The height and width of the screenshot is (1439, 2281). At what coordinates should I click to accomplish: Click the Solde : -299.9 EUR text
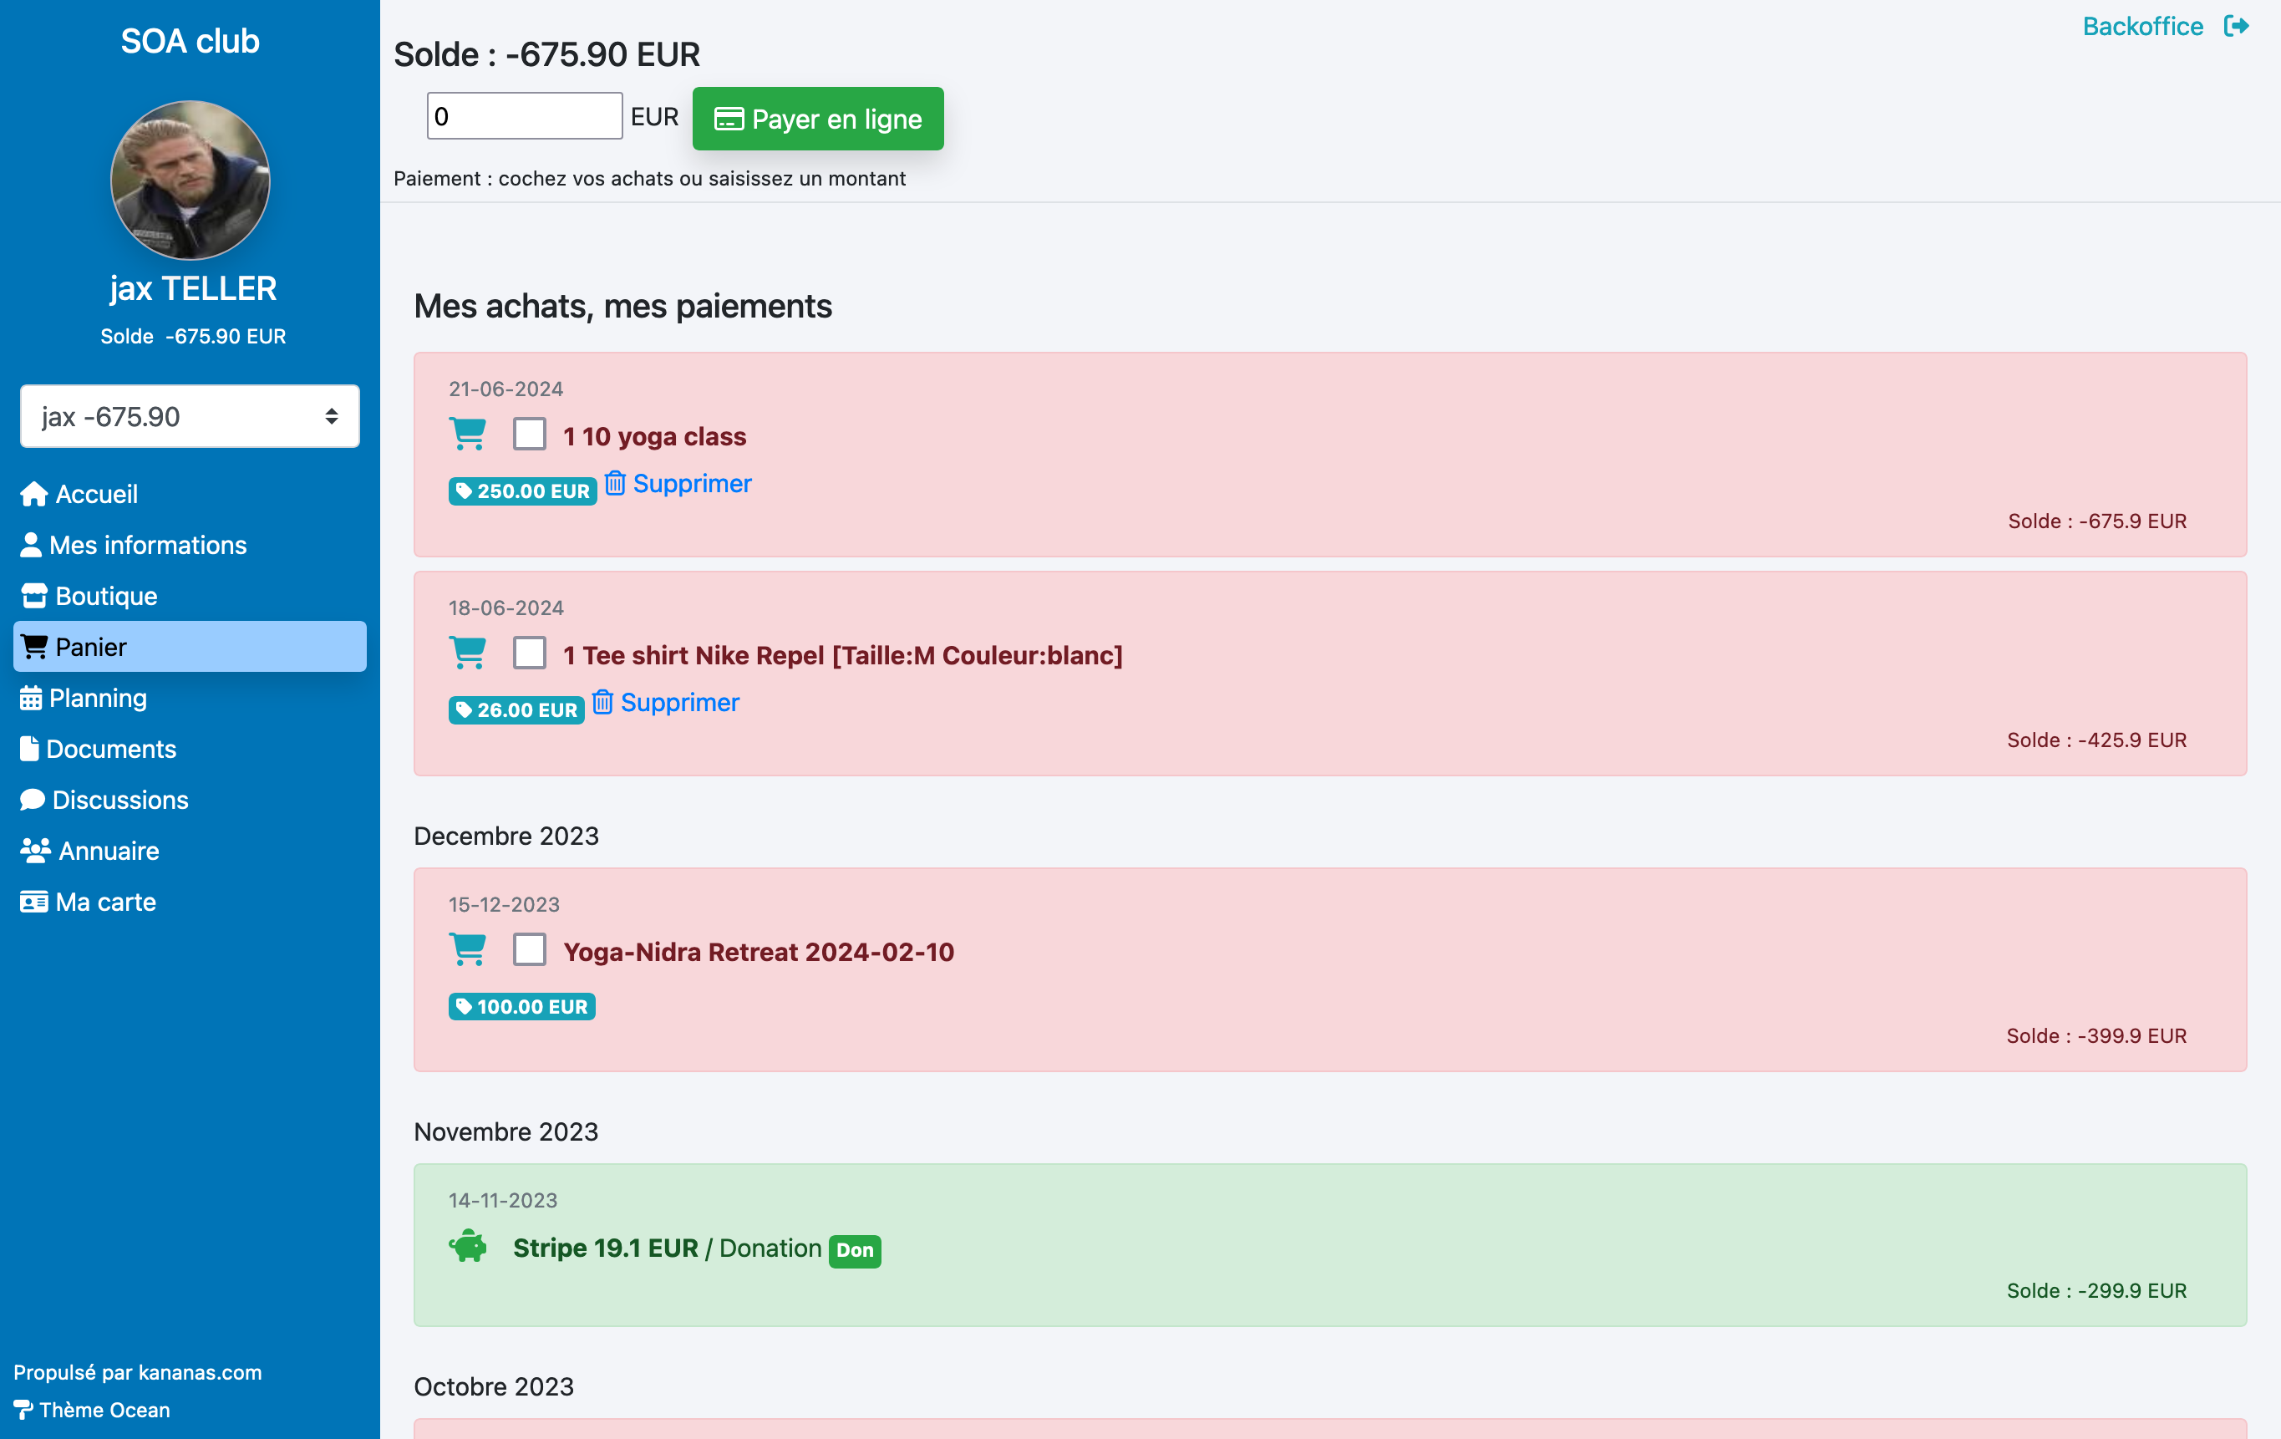[2097, 1290]
